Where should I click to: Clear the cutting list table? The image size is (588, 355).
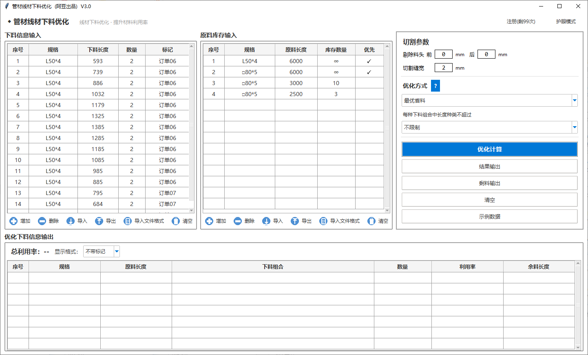click(182, 221)
